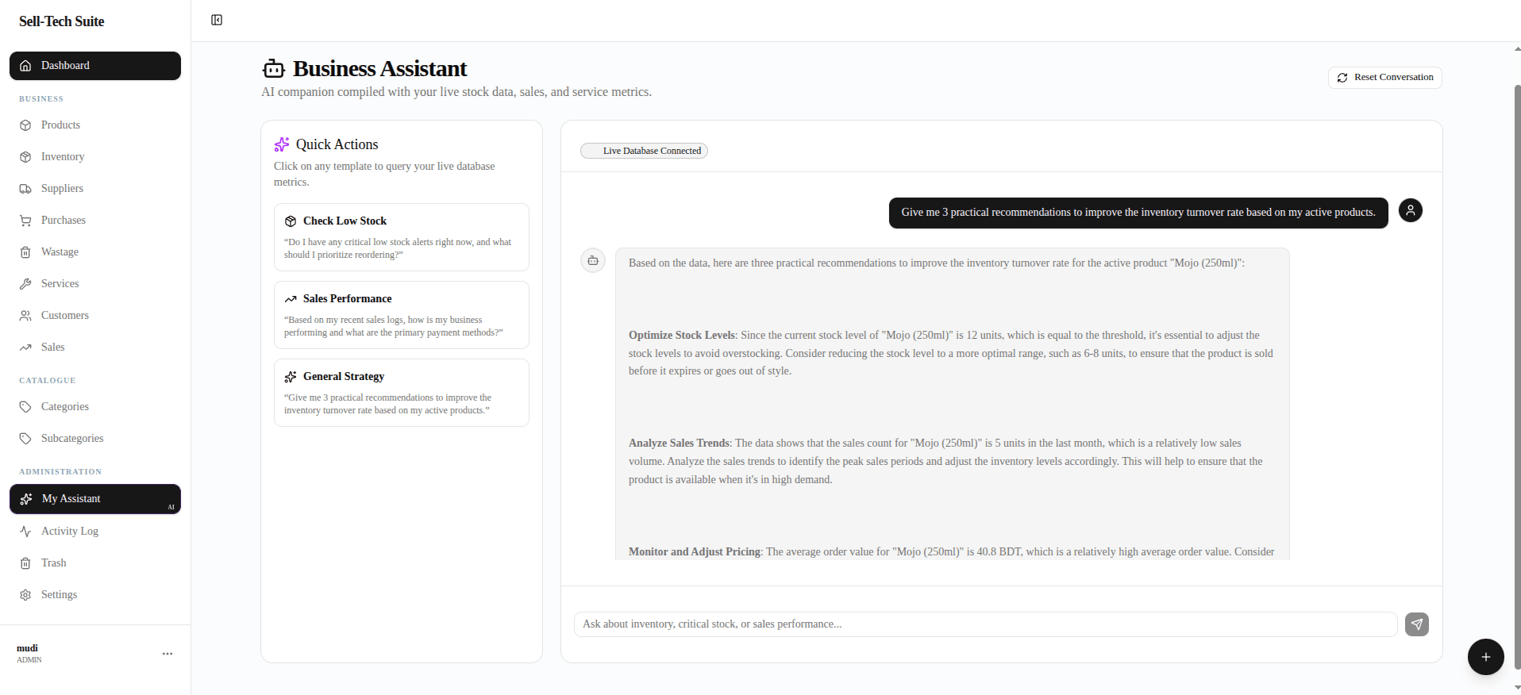Click the user avatar beside the question
The height and width of the screenshot is (695, 1521).
(x=1411, y=210)
